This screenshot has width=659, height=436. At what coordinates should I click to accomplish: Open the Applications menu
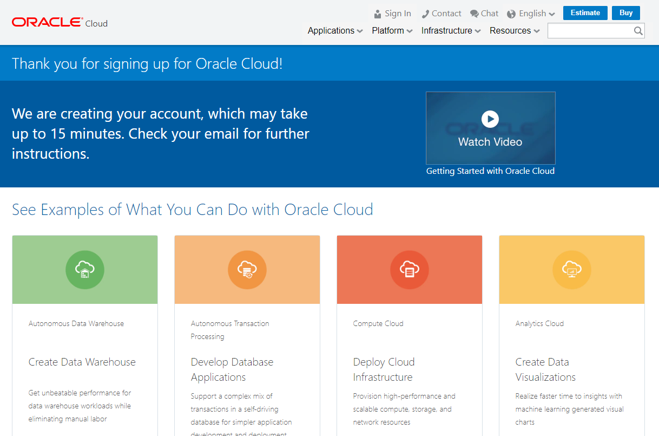335,31
